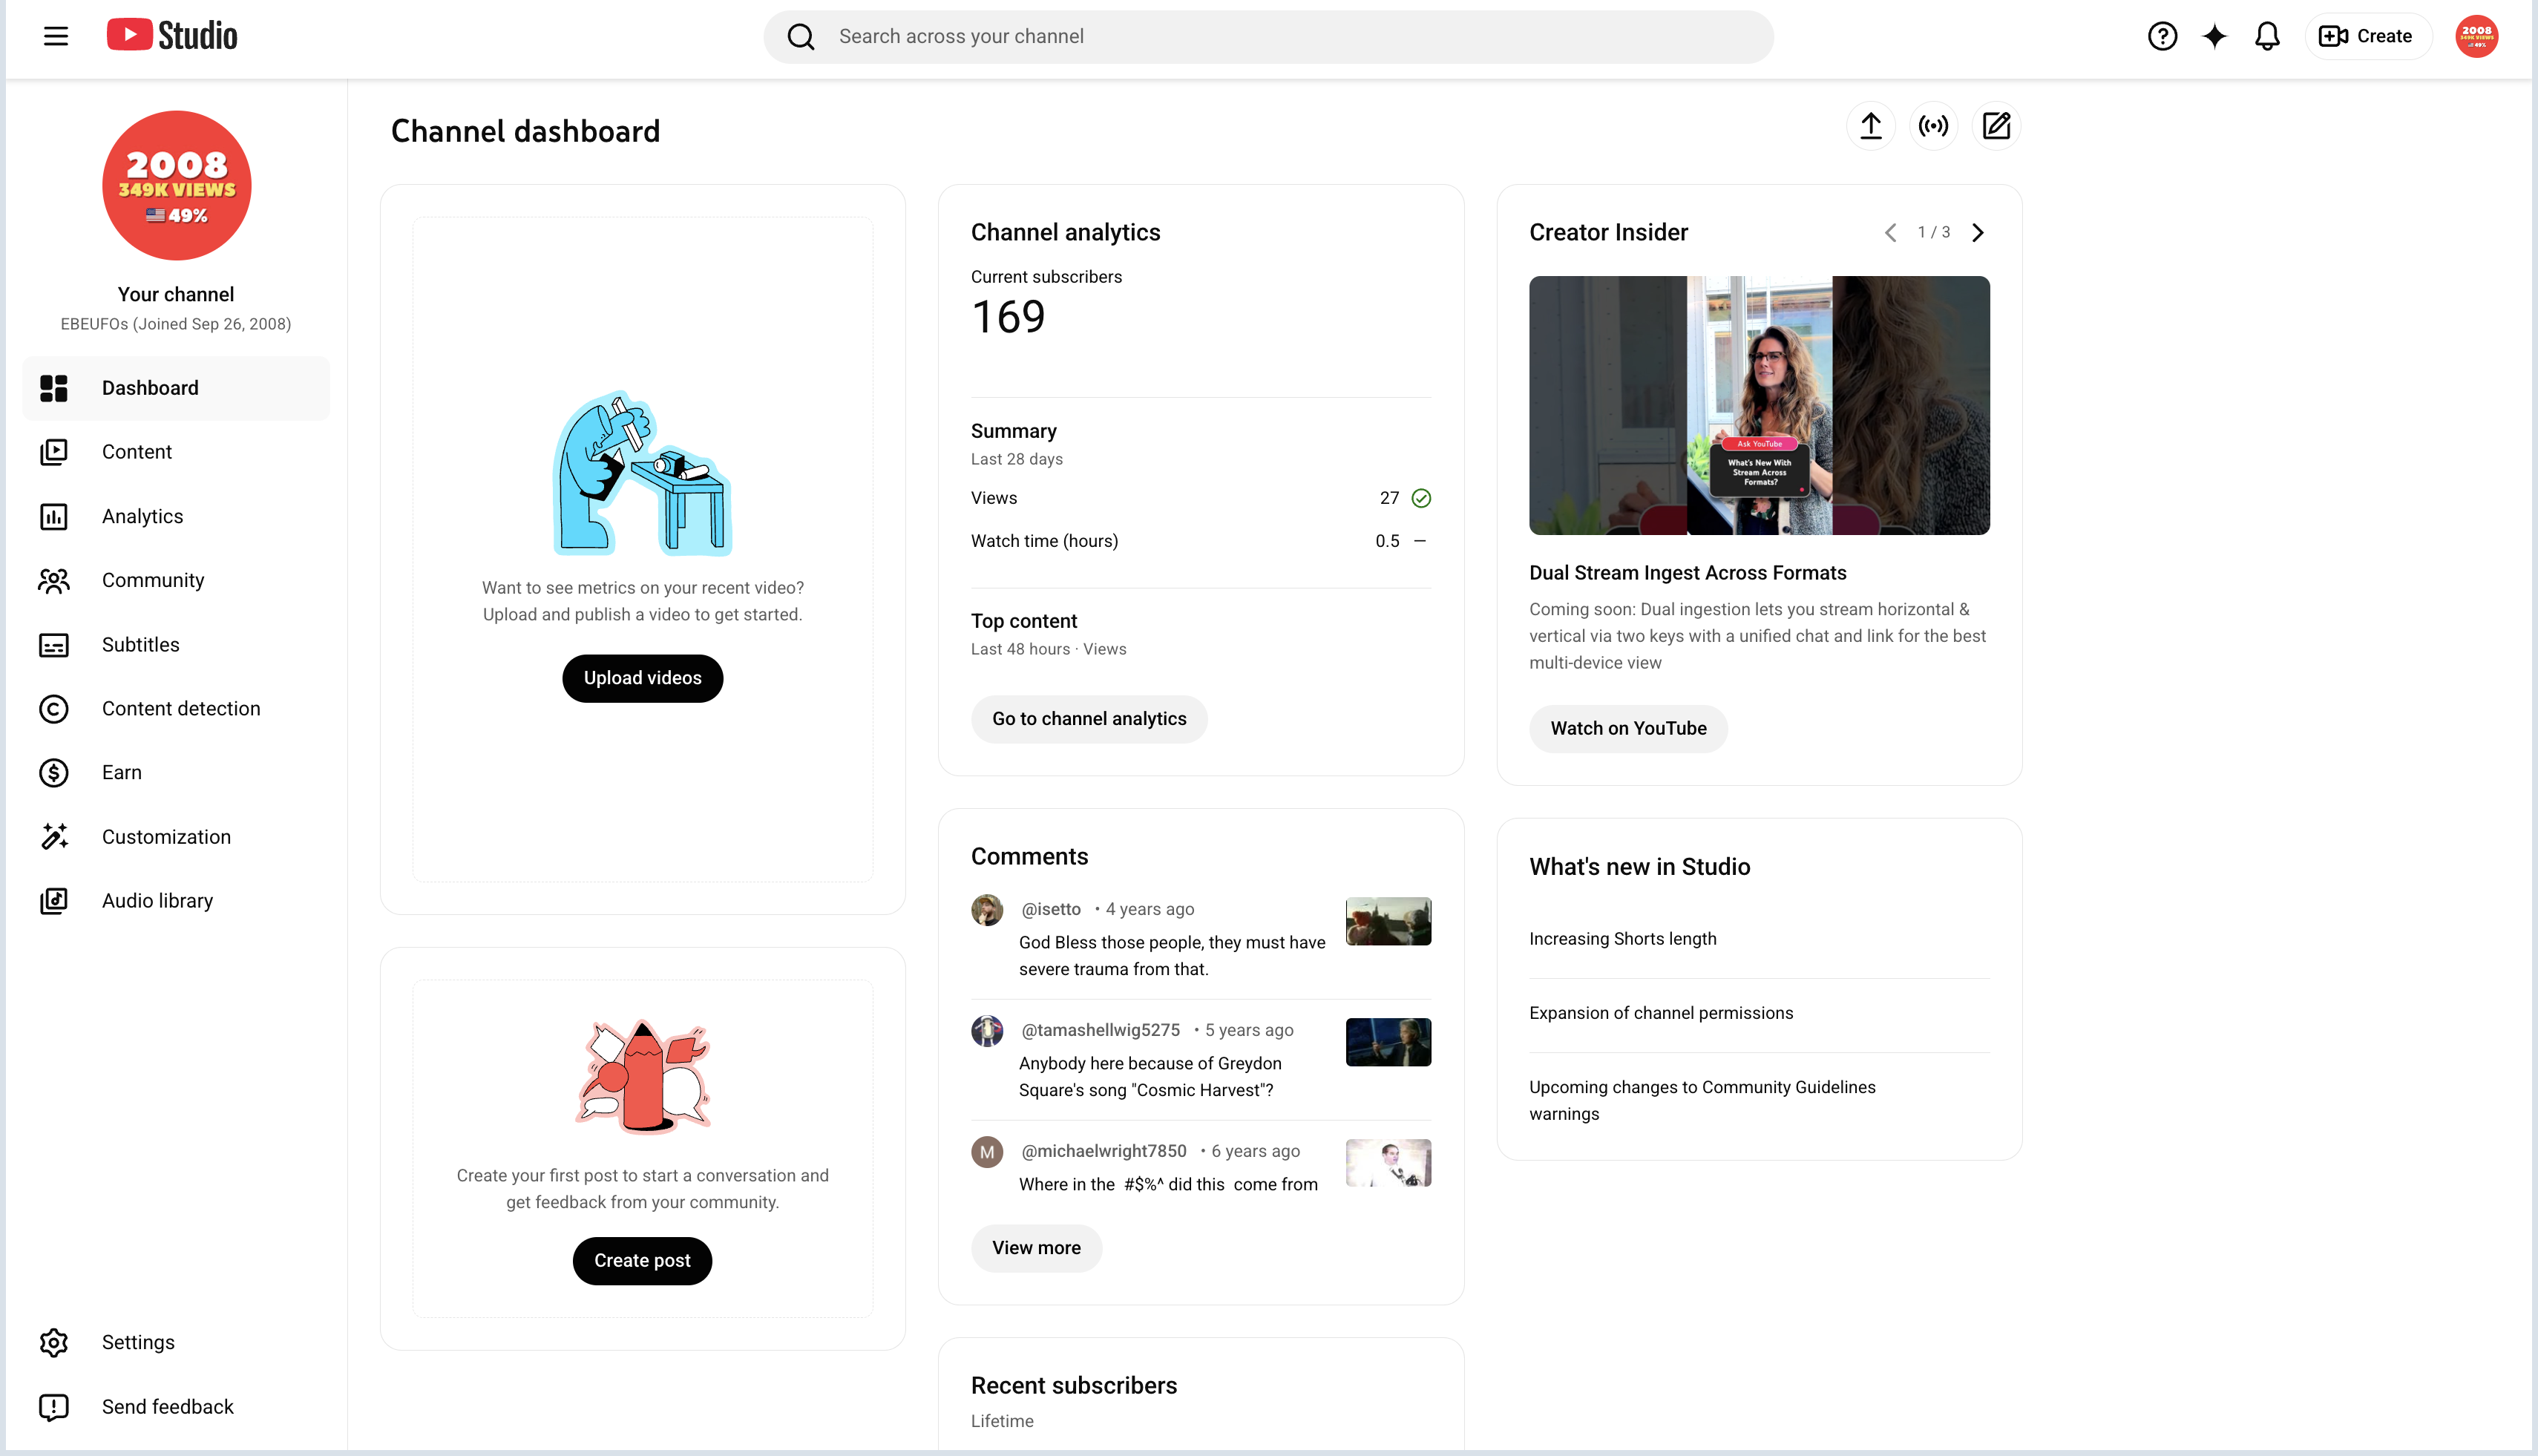Open the account avatar in top right
The image size is (2538, 1456).
[x=2476, y=36]
